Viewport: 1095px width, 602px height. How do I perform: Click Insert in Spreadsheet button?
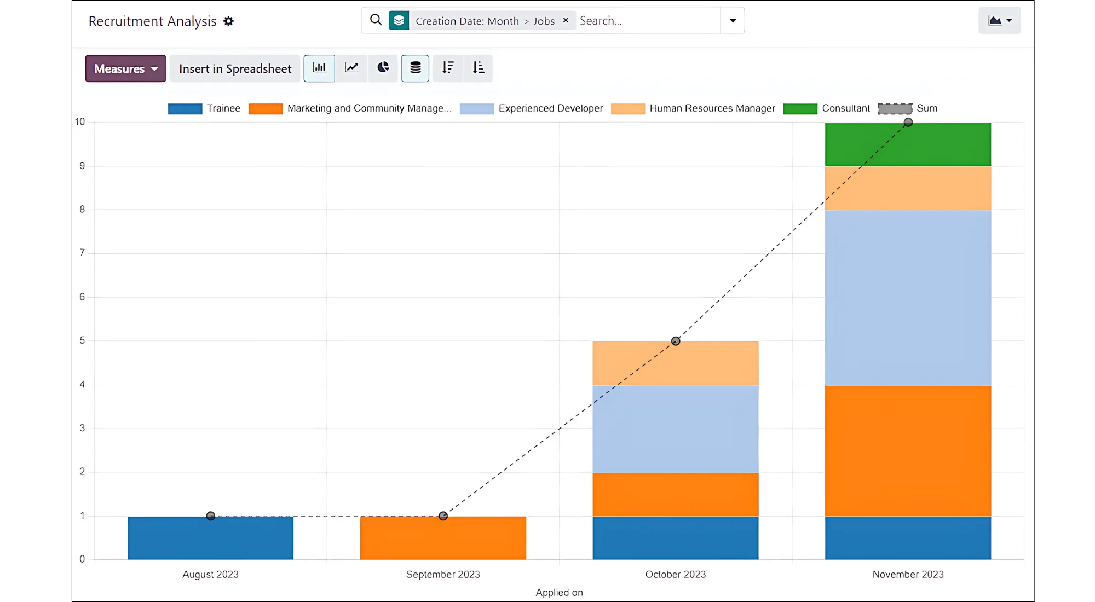click(235, 68)
